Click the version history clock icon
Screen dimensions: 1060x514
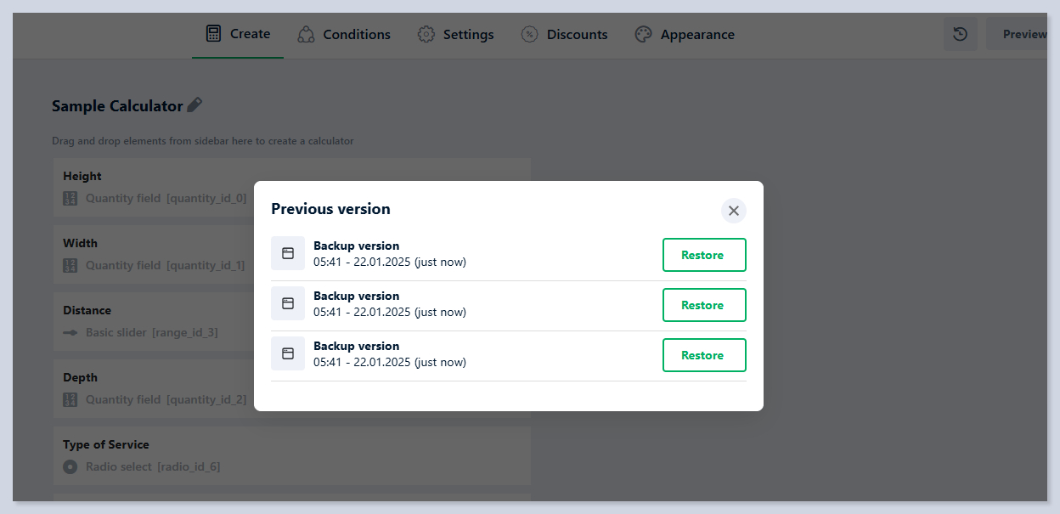coord(960,34)
